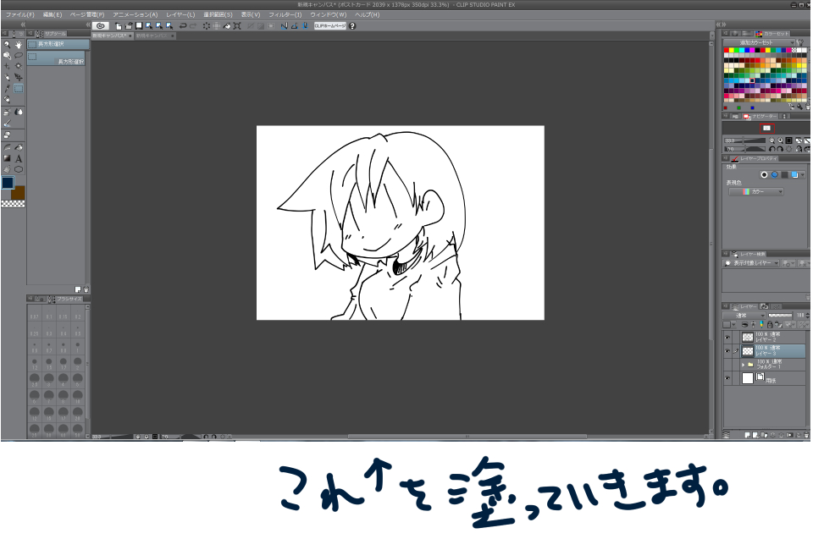Select the Eraser tool
This screenshot has height=539, width=813.
click(8, 135)
